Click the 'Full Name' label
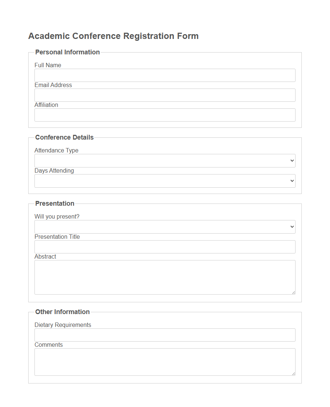The image size is (330, 407). [x=48, y=65]
